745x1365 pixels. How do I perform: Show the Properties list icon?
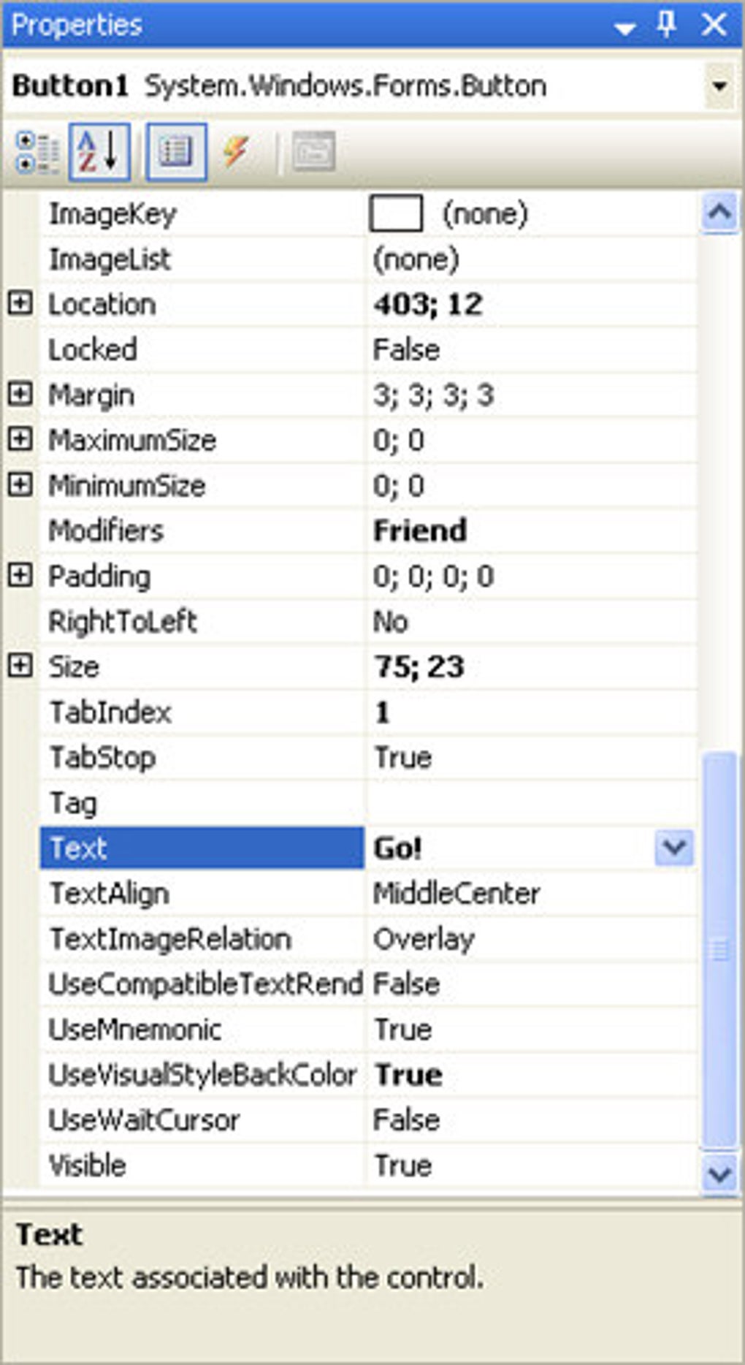coord(176,152)
